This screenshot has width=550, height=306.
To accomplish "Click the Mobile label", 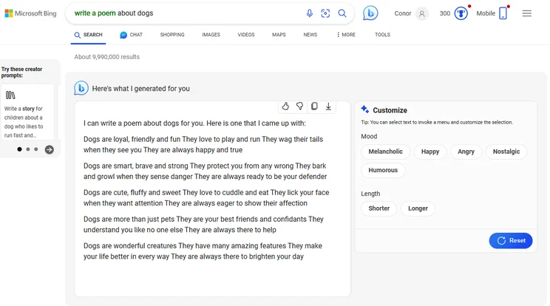I will [x=486, y=13].
